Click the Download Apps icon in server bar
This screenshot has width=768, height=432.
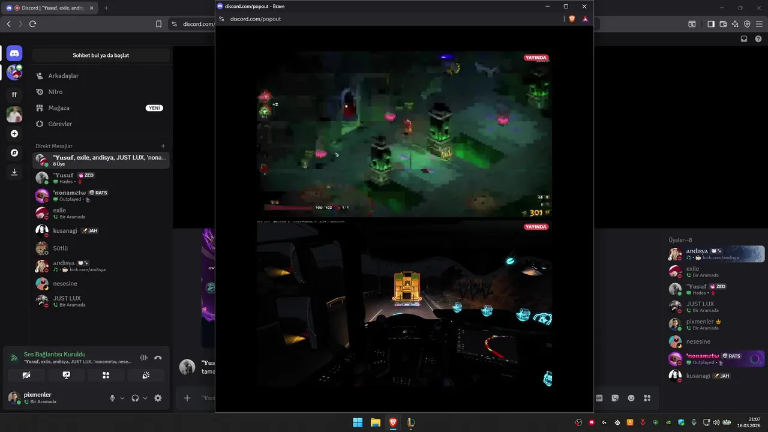[x=14, y=172]
